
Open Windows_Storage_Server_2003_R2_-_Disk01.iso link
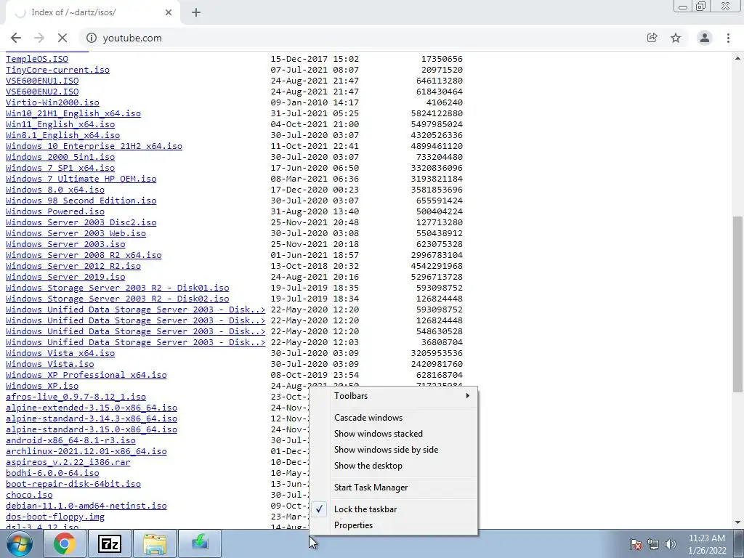click(x=117, y=288)
